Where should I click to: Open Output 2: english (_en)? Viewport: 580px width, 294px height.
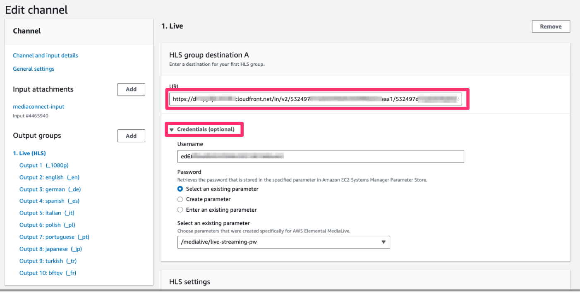point(49,177)
